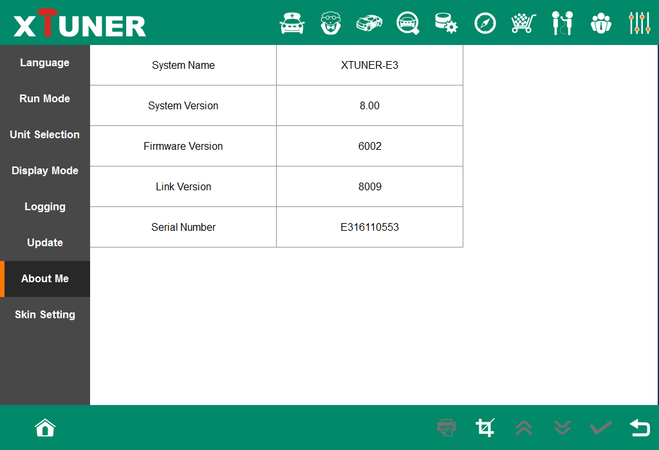Go to the home screen icon

click(x=45, y=428)
